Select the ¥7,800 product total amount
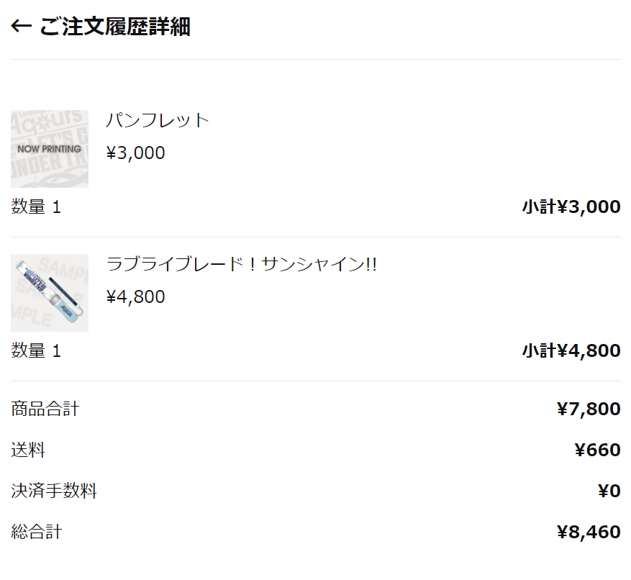Viewport: 631px width, 580px height. coord(588,409)
